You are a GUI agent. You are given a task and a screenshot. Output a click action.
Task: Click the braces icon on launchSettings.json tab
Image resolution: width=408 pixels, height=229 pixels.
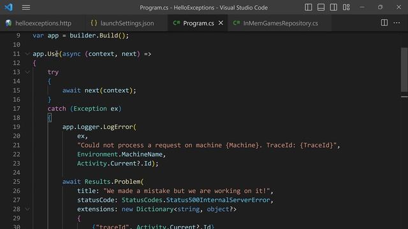(x=94, y=23)
